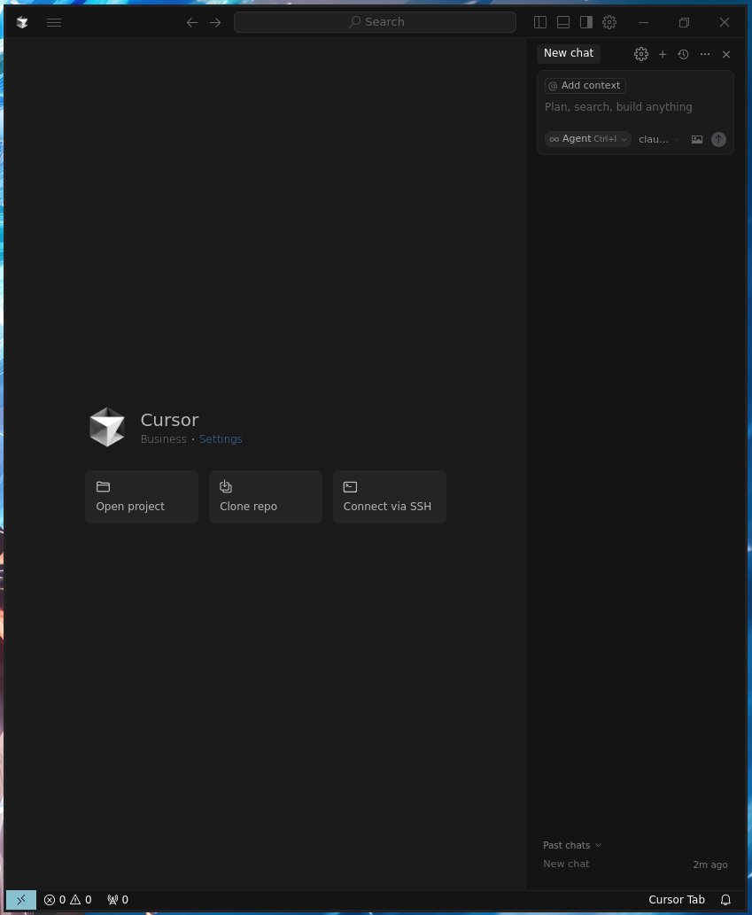Toggle the bottom panel visibility

pyautogui.click(x=562, y=22)
